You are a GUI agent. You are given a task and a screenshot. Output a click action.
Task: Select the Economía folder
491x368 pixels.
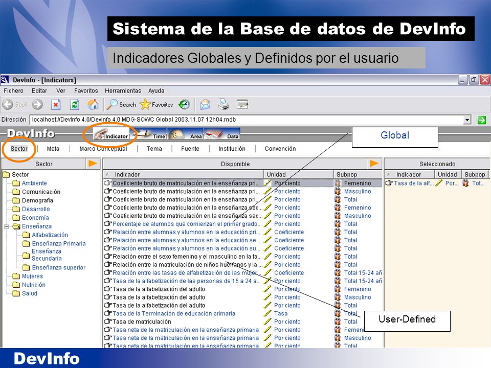click(x=35, y=218)
